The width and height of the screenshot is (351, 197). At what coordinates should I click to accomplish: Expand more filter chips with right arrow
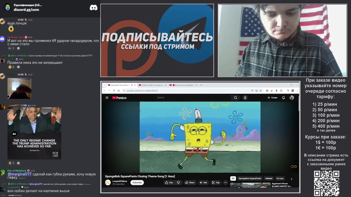[291, 179]
